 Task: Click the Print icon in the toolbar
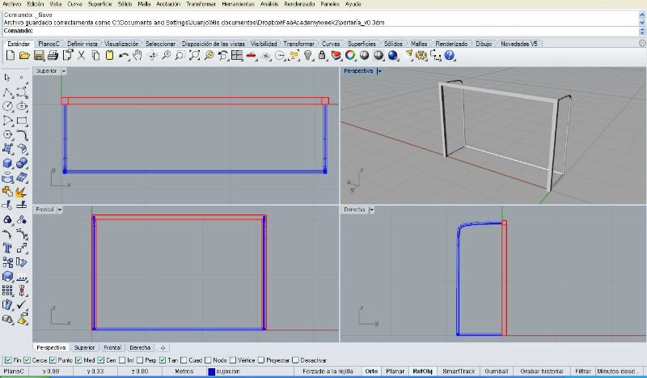click(53, 55)
